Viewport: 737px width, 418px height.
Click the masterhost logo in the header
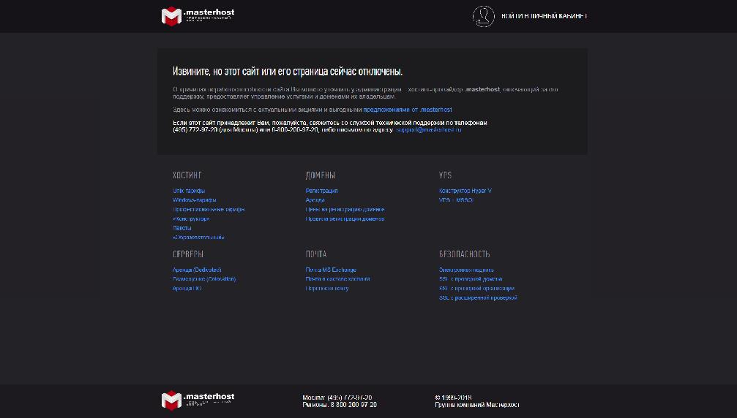click(x=198, y=15)
